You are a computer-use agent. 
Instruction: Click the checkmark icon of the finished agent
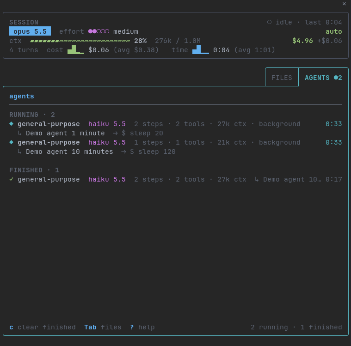(x=12, y=179)
